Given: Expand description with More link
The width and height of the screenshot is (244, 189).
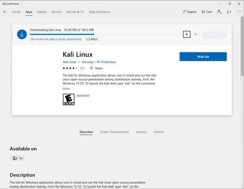Looking at the screenshot, I should point(66,89).
